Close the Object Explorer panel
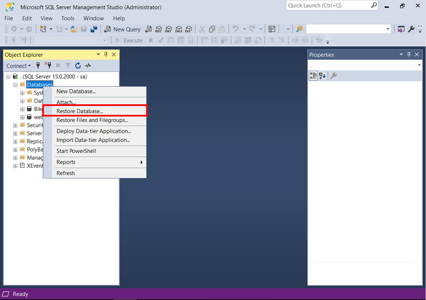The image size is (426, 300). coord(114,54)
